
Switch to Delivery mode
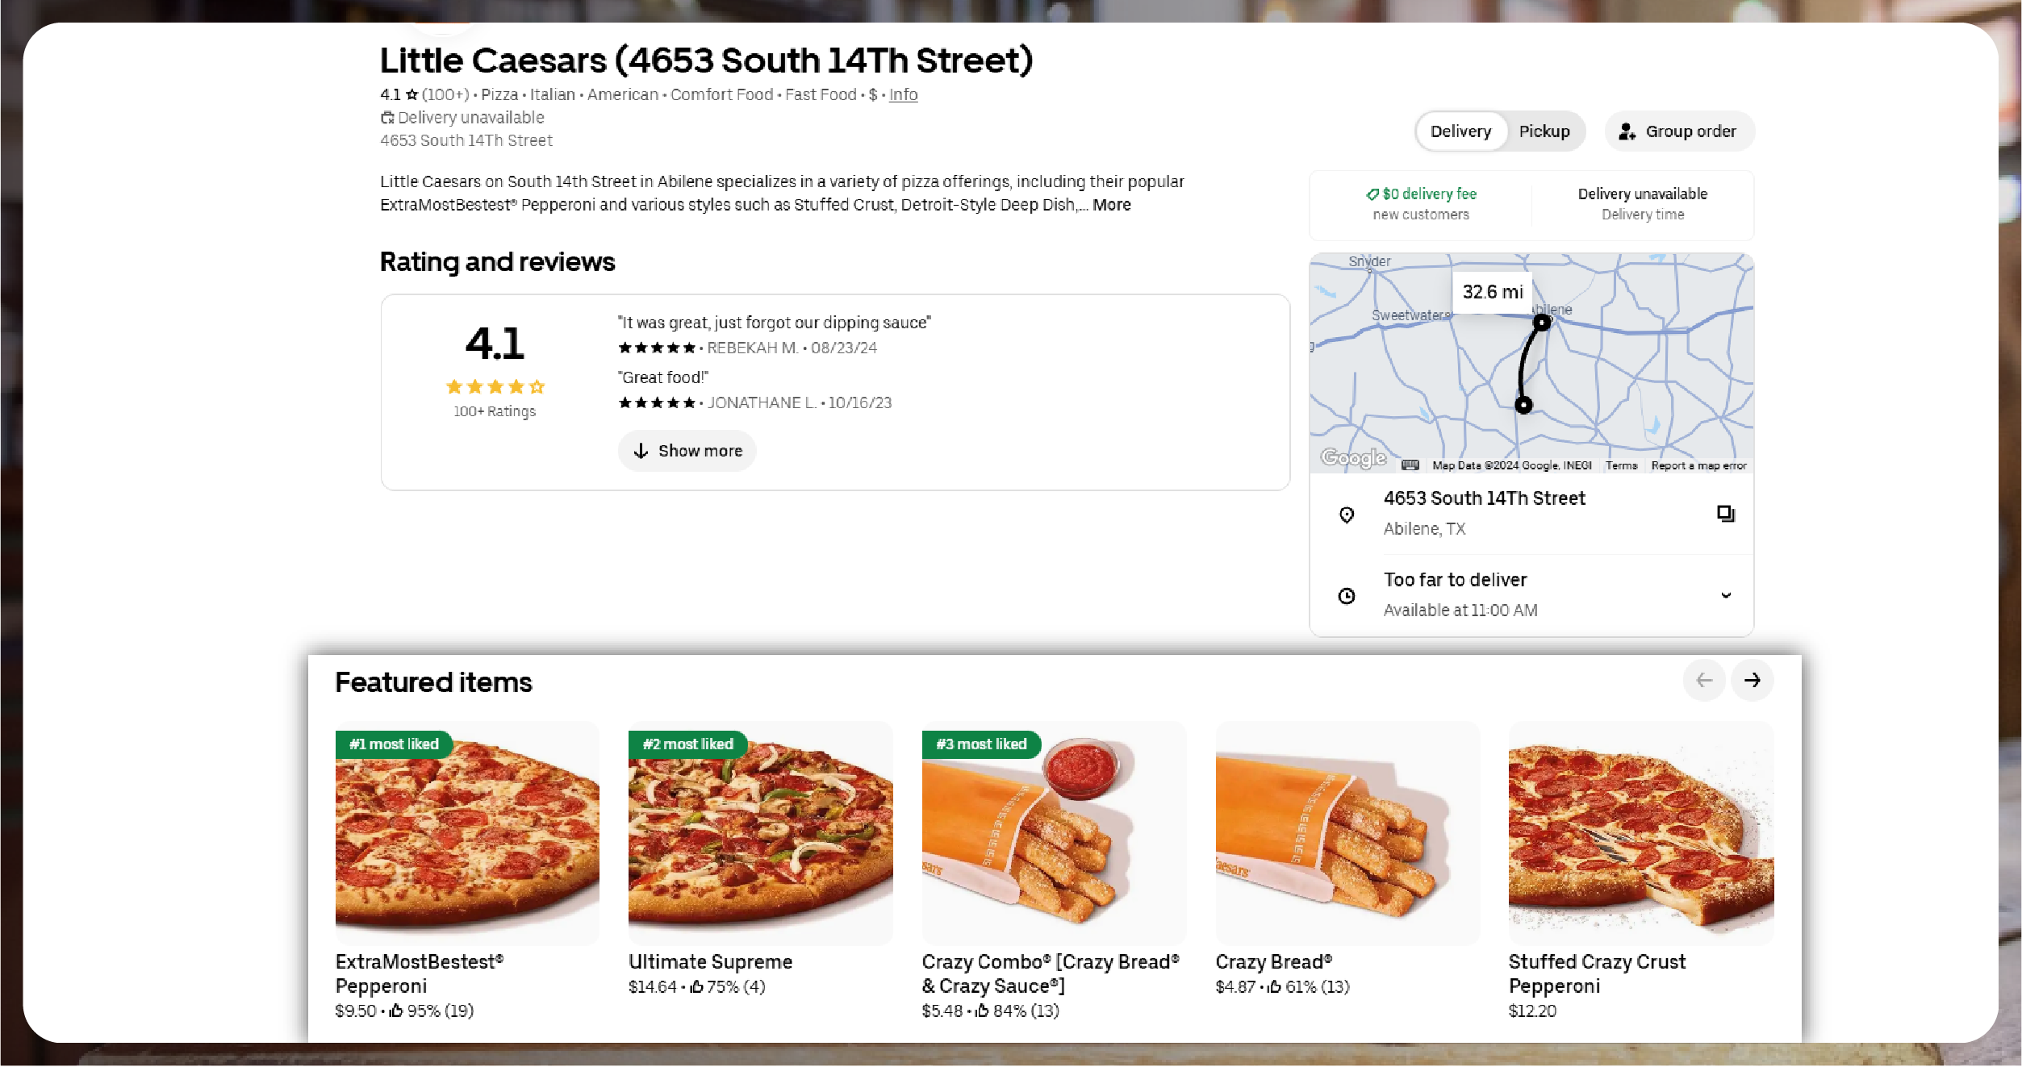pos(1460,131)
